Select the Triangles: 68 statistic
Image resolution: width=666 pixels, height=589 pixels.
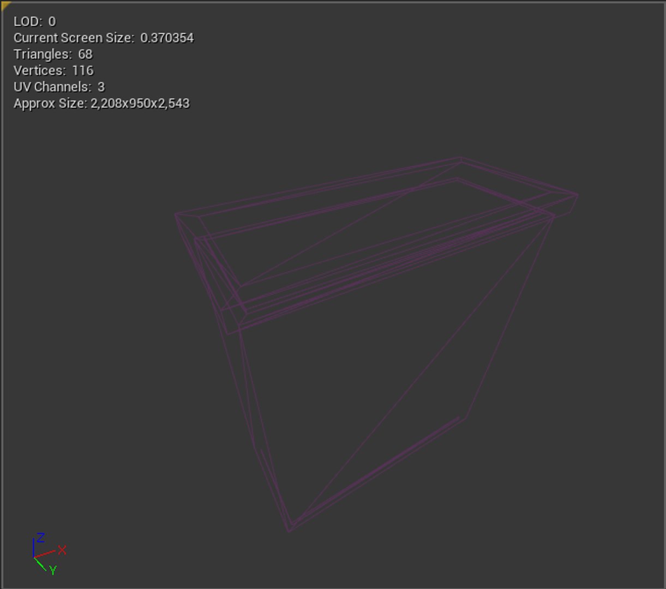pyautogui.click(x=53, y=54)
